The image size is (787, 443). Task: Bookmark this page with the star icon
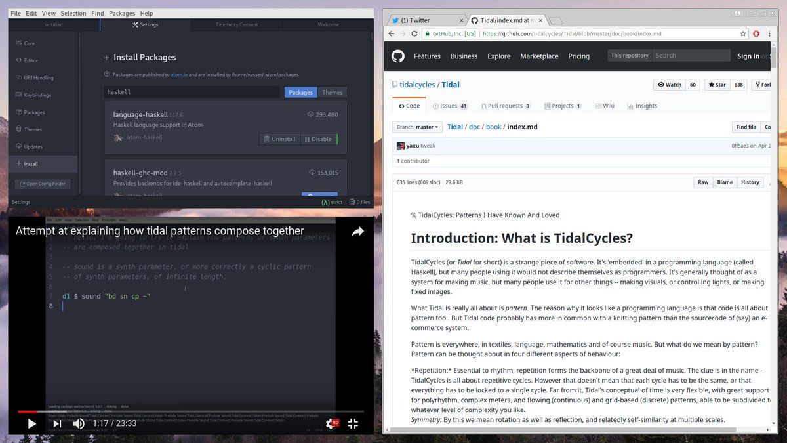click(743, 33)
